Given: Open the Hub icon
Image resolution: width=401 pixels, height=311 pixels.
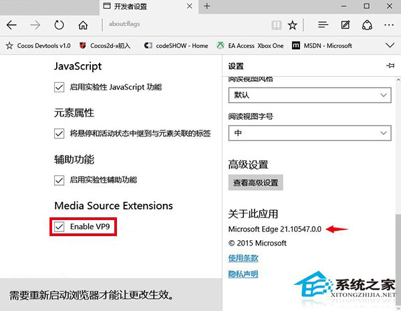Looking at the screenshot, I should (323, 25).
